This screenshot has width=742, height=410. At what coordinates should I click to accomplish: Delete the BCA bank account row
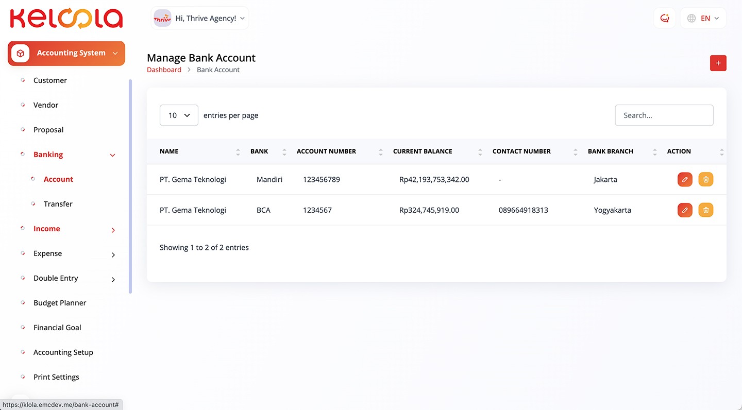pyautogui.click(x=705, y=210)
